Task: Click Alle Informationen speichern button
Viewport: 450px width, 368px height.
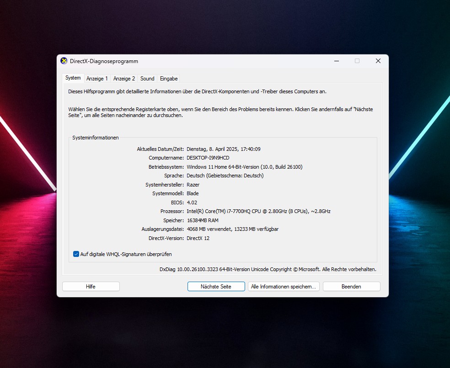Action: coord(284,287)
